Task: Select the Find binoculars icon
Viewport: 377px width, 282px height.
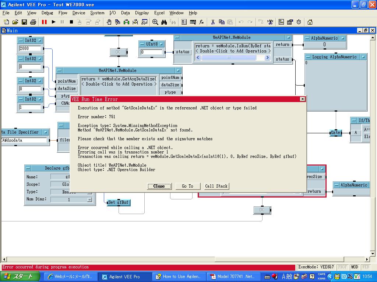Action: click(x=164, y=22)
